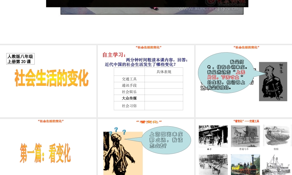Click the 上海距离未庄那么远 speech bubble
The height and width of the screenshot is (175, 292).
click(166, 140)
